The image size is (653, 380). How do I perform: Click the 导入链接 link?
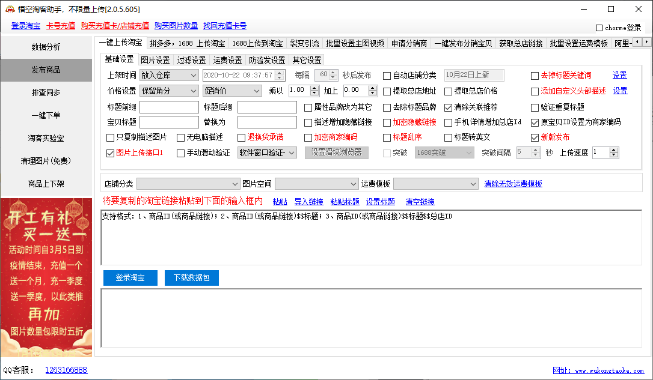pyautogui.click(x=308, y=202)
